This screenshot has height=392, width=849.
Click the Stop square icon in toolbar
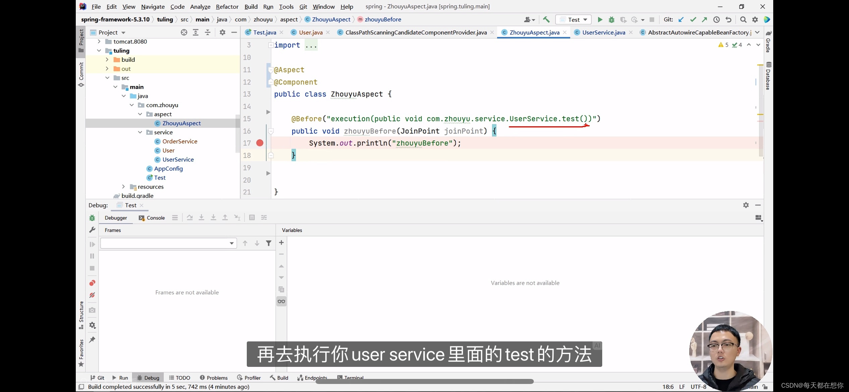click(x=652, y=19)
